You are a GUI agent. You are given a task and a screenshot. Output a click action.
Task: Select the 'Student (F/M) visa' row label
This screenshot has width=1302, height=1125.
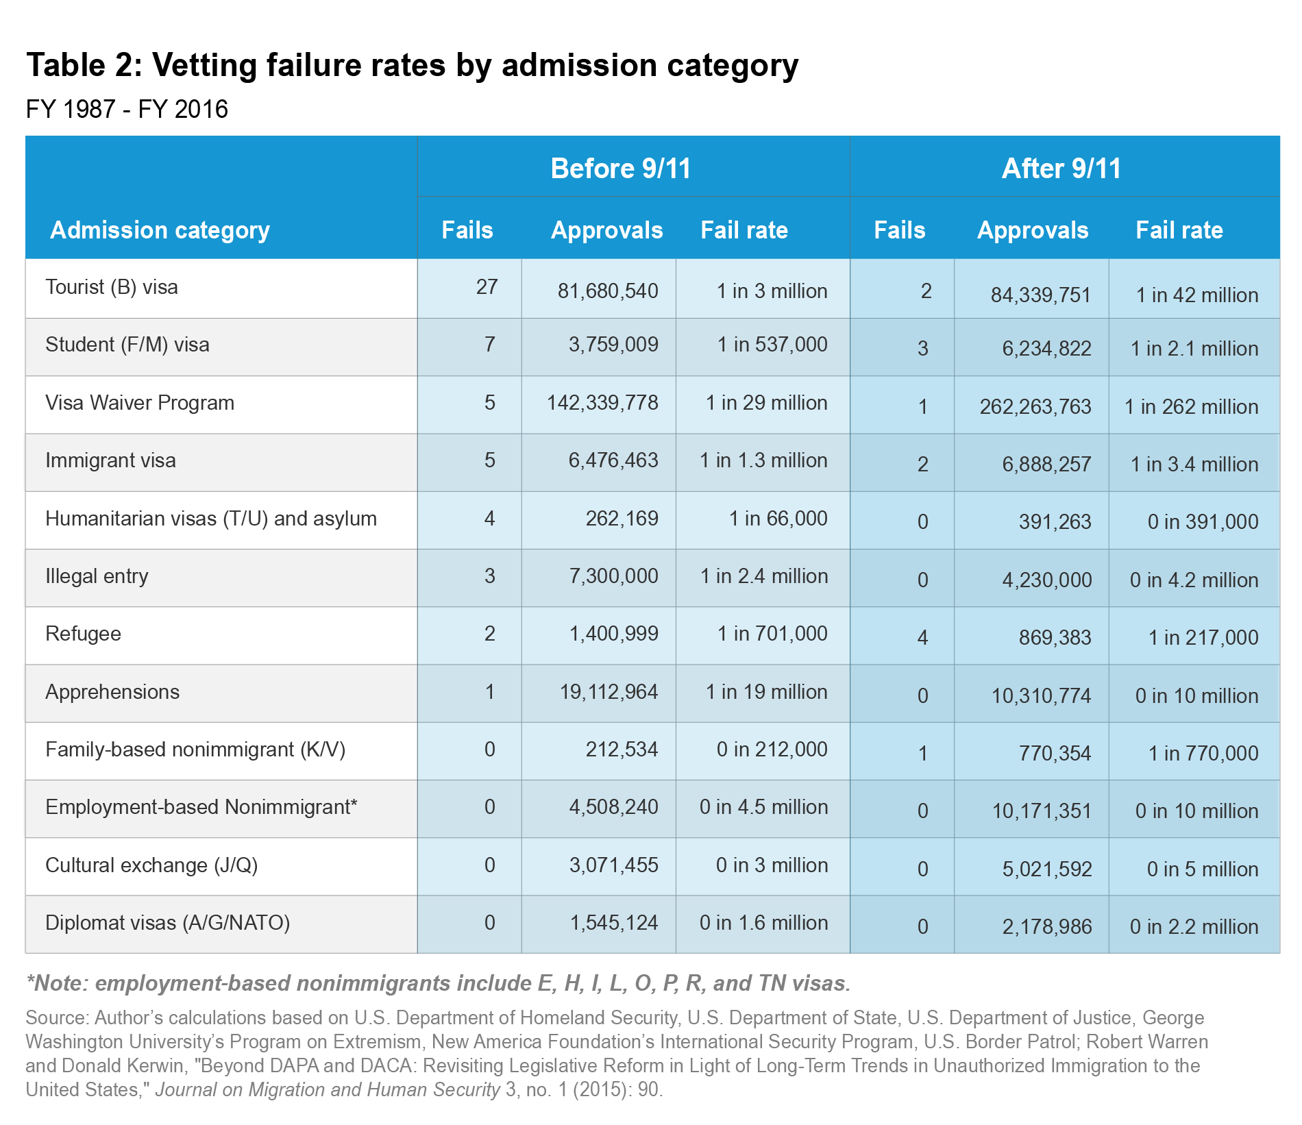(x=127, y=345)
